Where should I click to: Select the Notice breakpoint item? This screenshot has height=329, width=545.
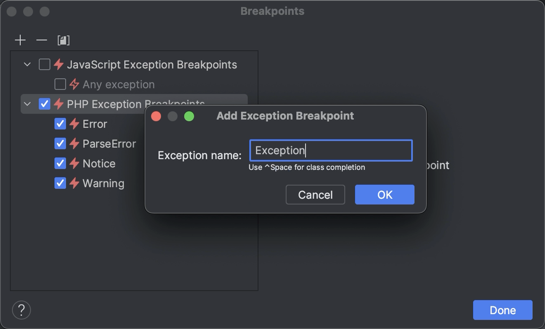coord(99,164)
